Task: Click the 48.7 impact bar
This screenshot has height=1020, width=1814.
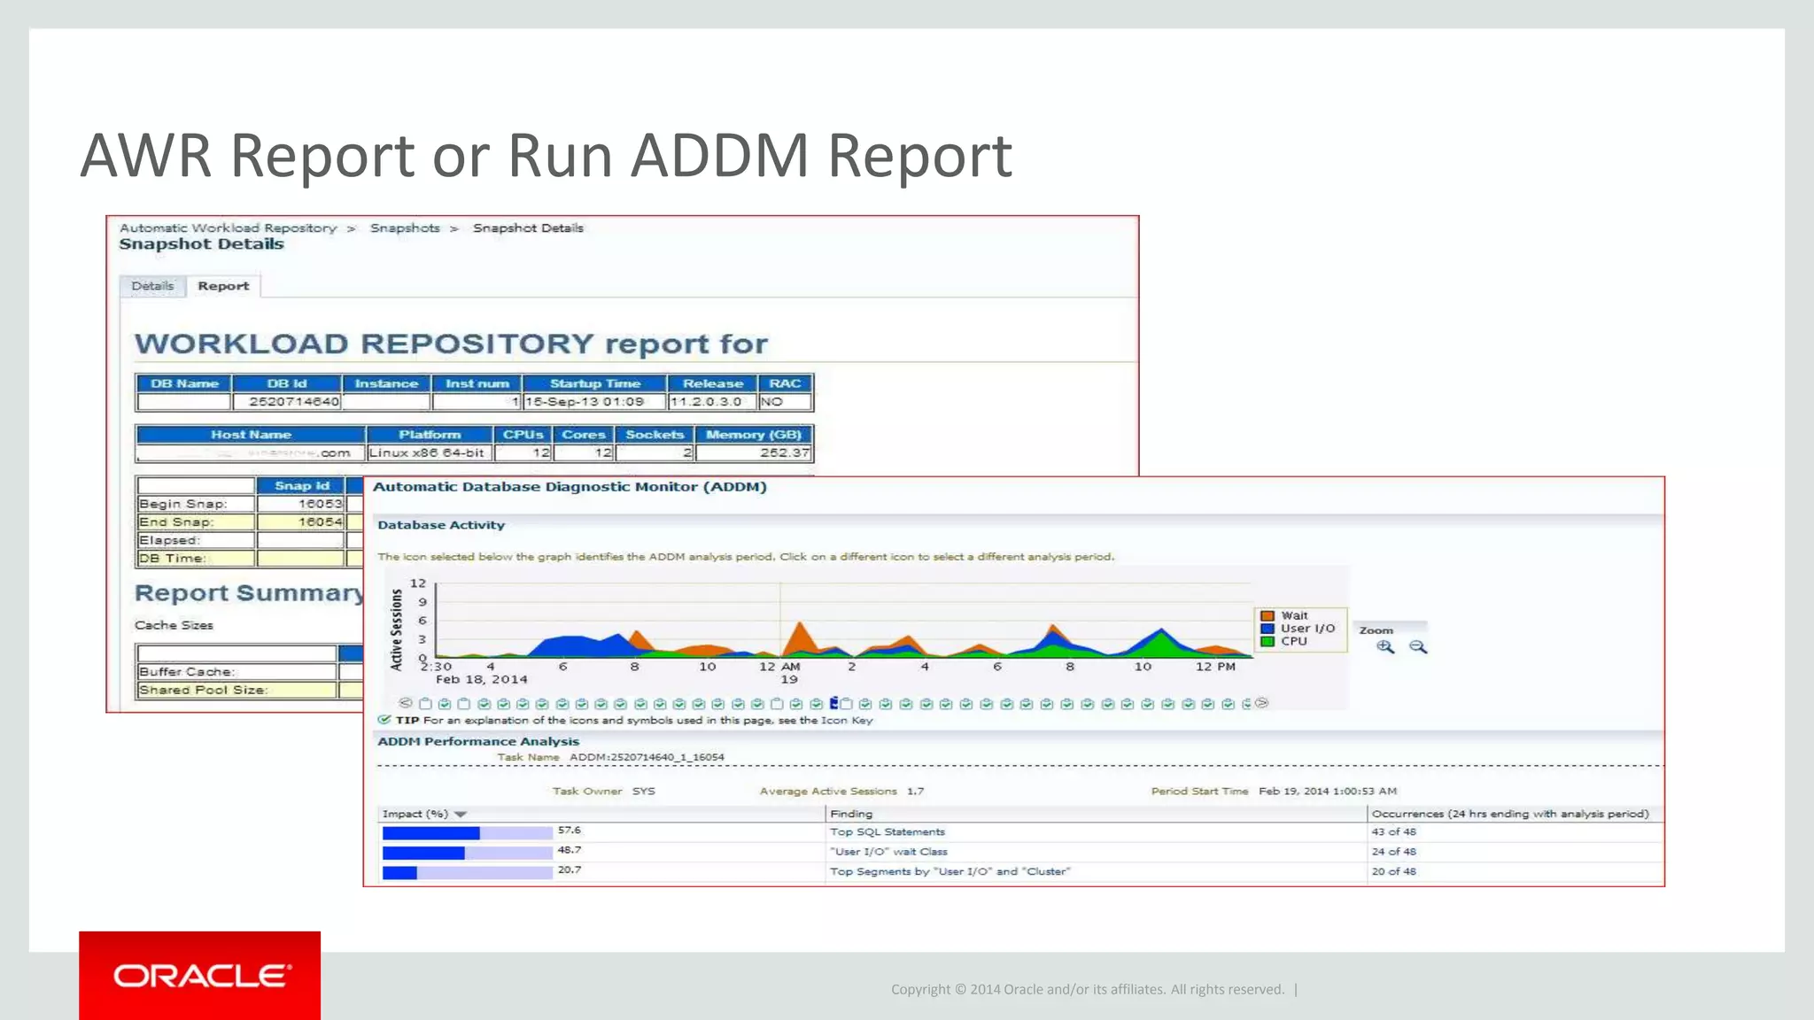Action: point(467,853)
